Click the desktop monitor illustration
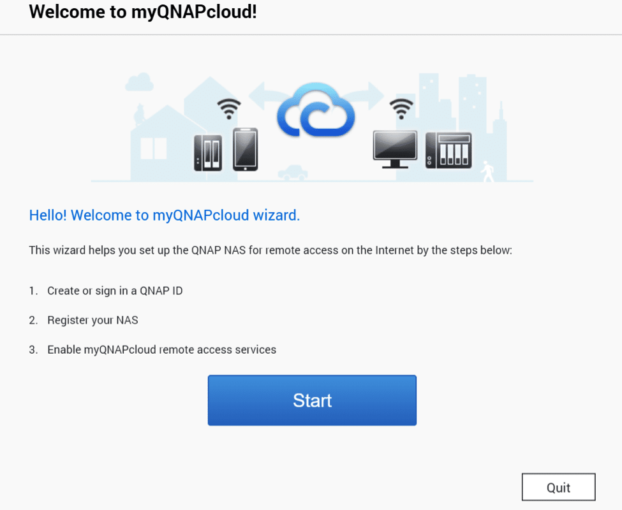622x510 pixels. tap(395, 150)
